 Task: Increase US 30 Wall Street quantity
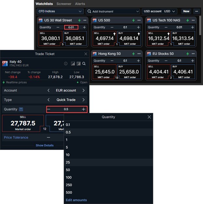click(84, 27)
